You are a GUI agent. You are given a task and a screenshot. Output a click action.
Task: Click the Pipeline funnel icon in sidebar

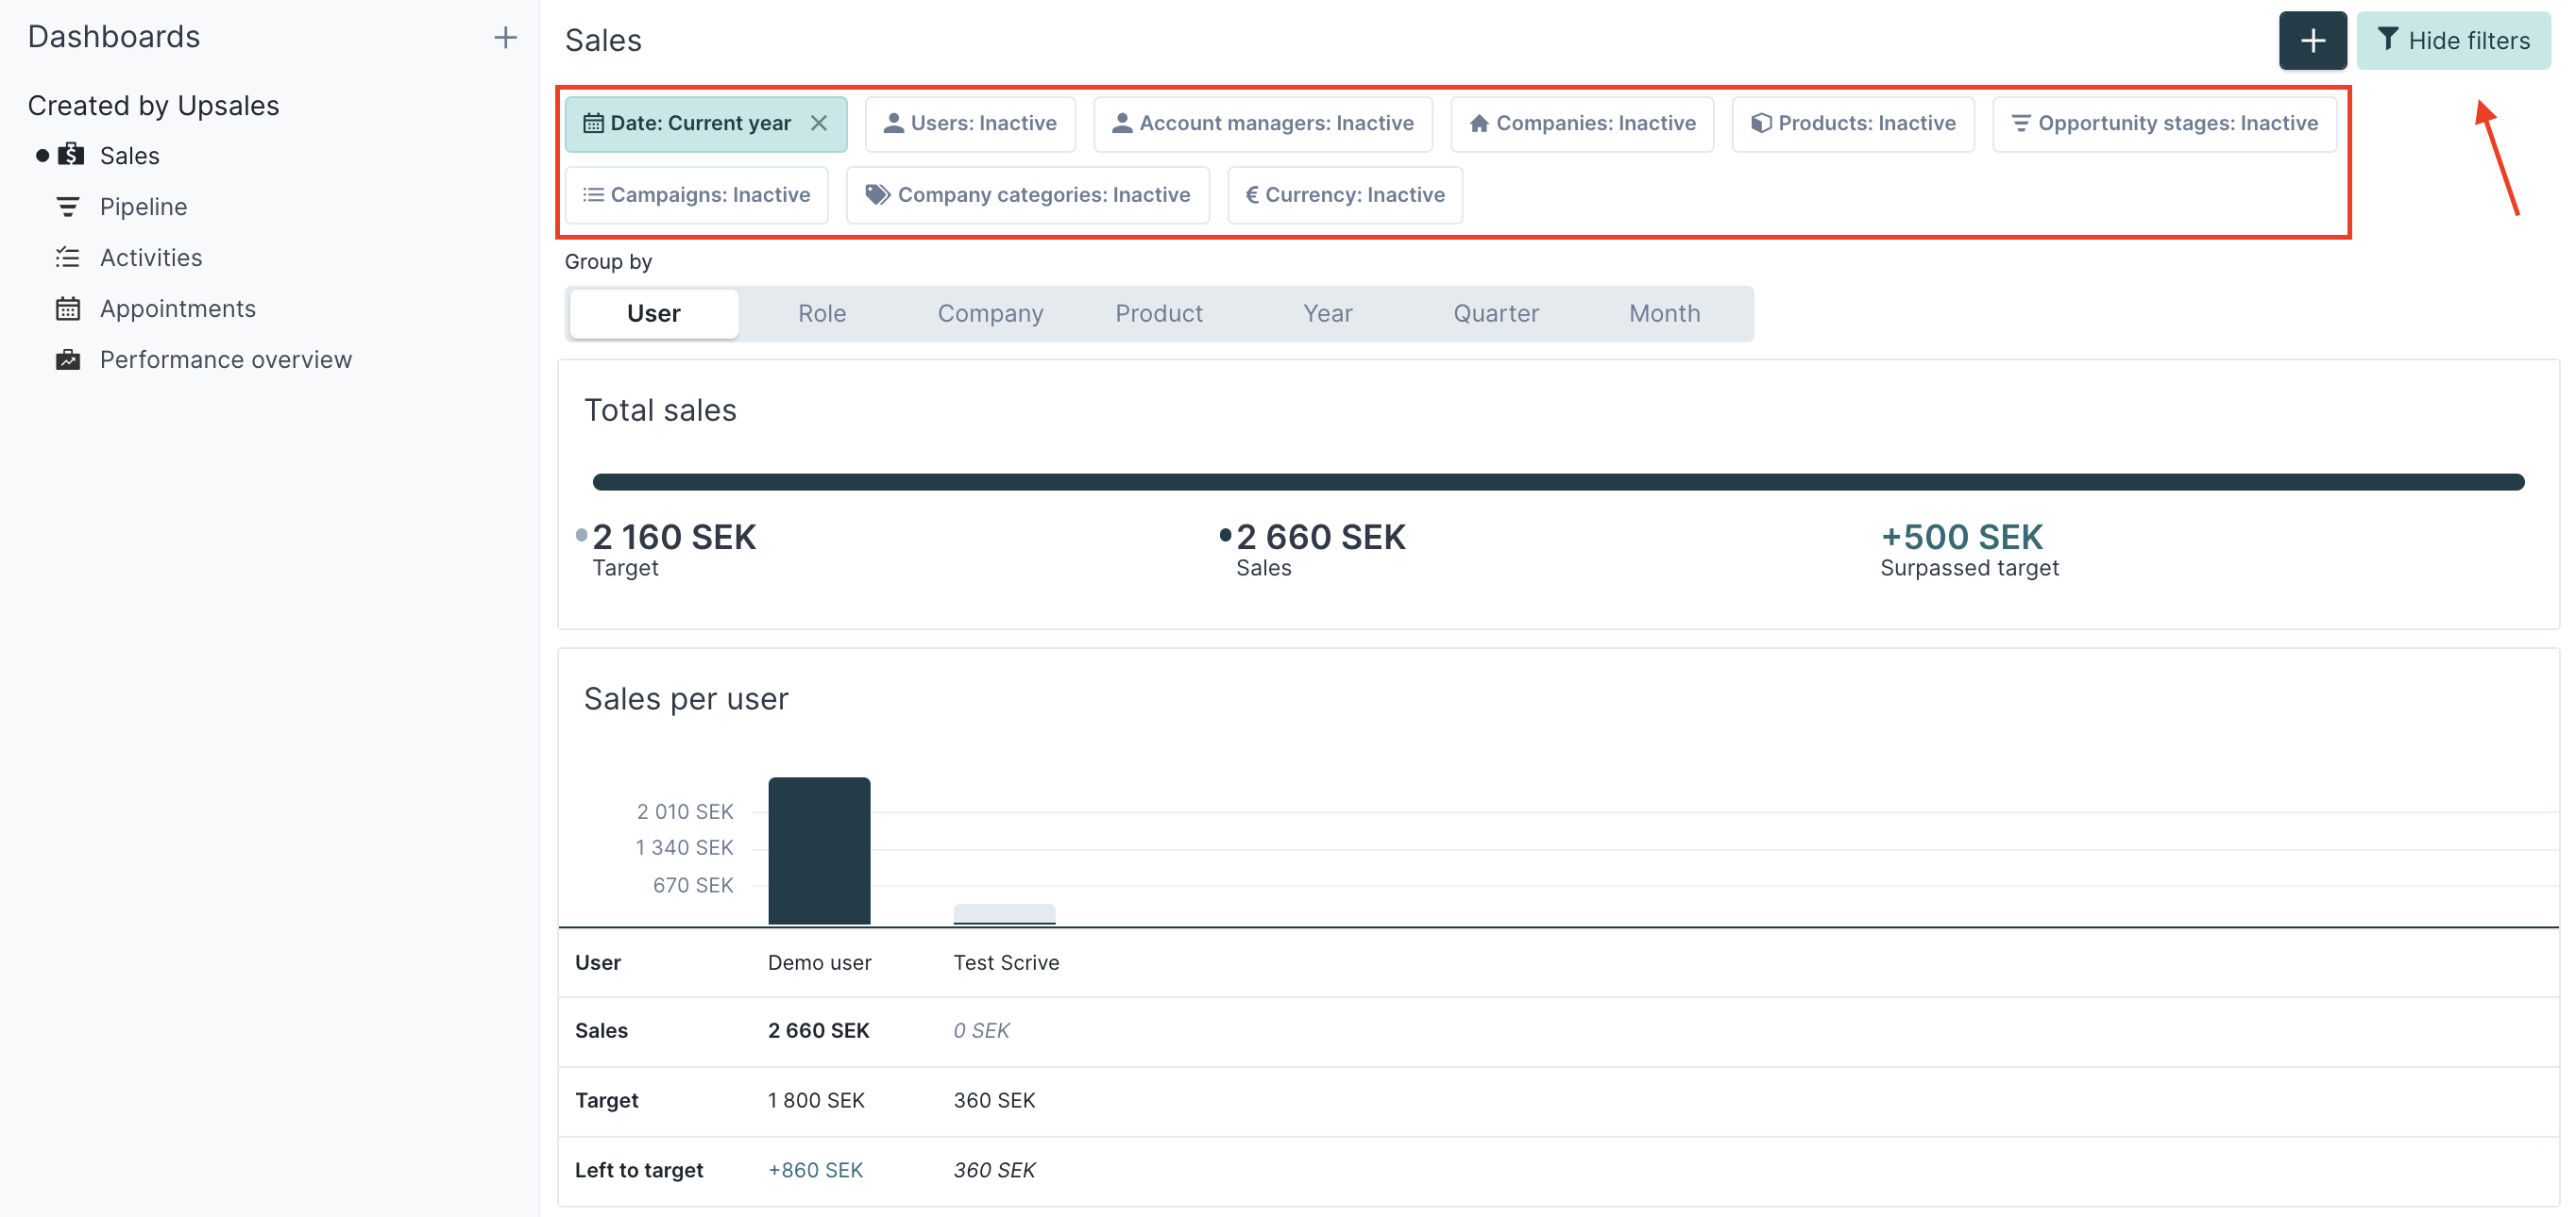pos(68,207)
